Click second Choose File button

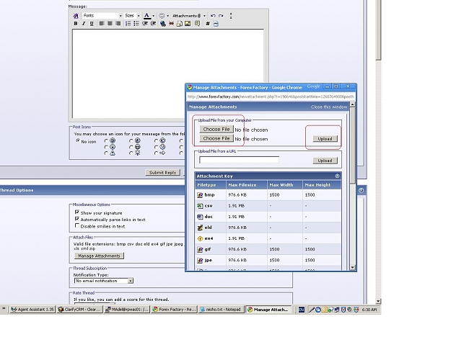216,139
